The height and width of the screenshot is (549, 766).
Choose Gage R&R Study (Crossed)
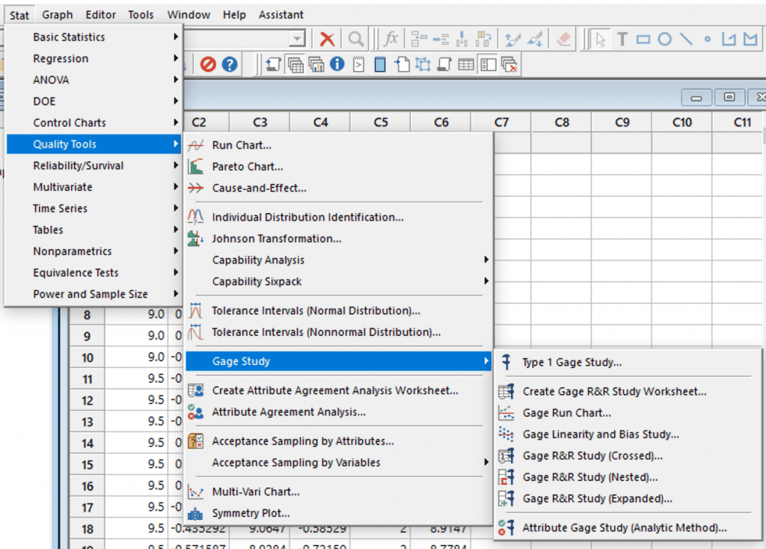[628, 456]
